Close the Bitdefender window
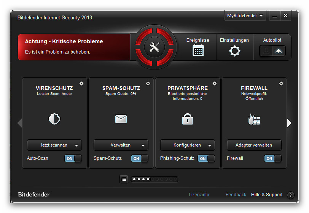Screen dimensions: 309x213 tap(285, 16)
